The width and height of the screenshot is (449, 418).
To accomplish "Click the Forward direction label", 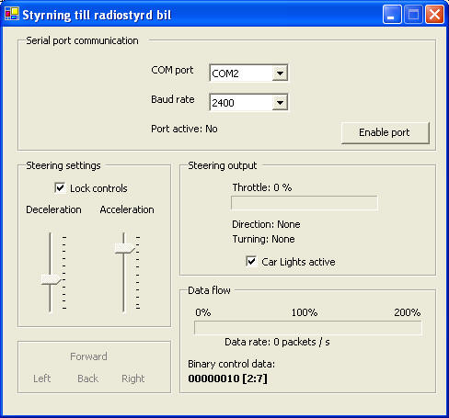I will (x=88, y=356).
